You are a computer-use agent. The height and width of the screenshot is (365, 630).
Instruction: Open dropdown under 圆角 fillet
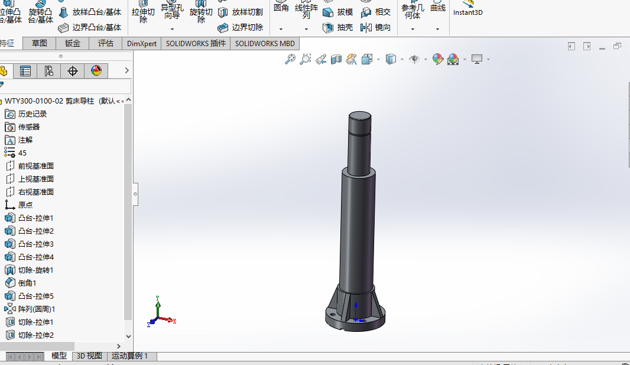[281, 29]
